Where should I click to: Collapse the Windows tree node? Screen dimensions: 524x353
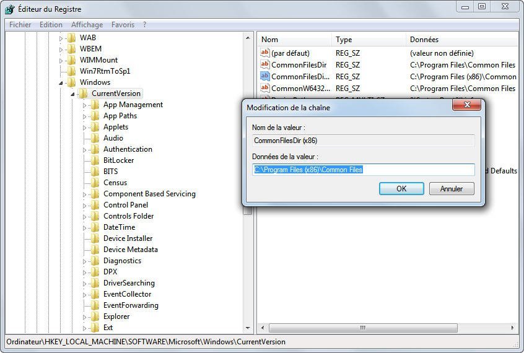point(61,83)
